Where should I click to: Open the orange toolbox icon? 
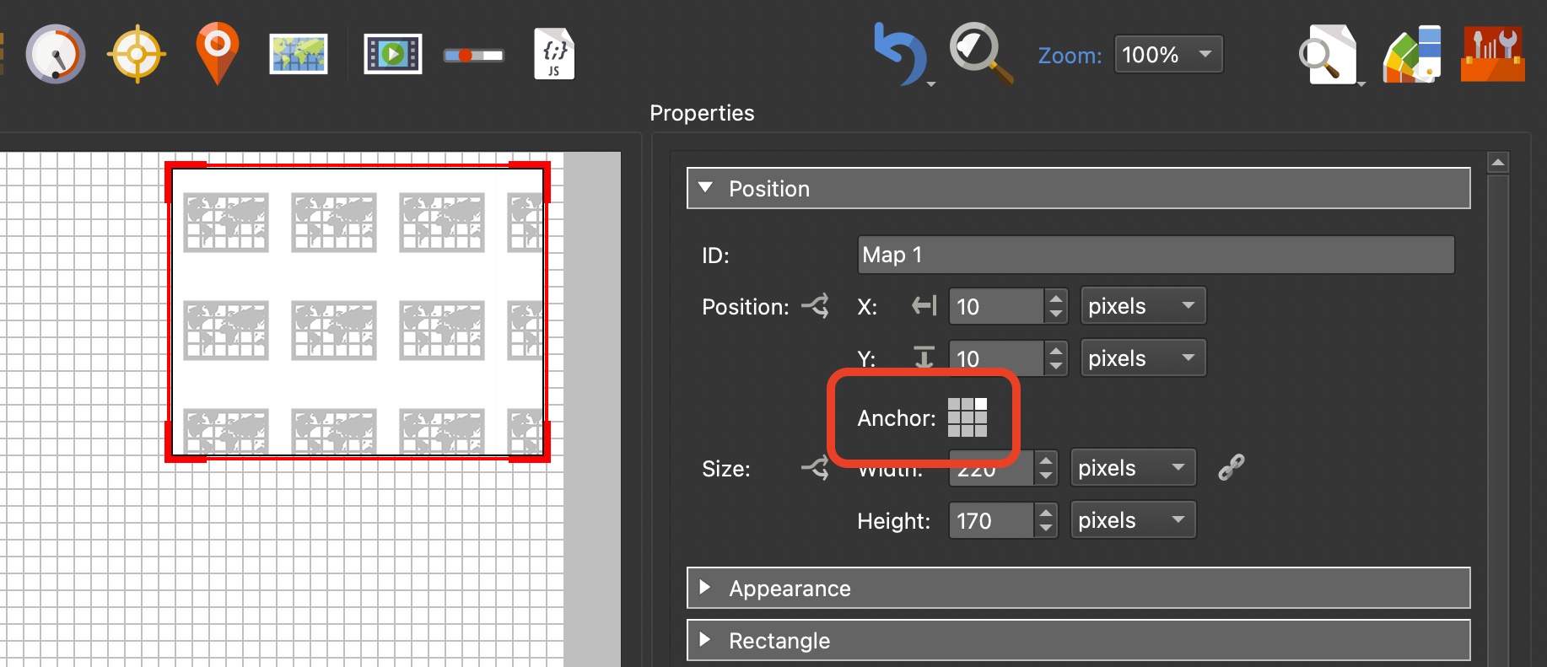pos(1492,55)
